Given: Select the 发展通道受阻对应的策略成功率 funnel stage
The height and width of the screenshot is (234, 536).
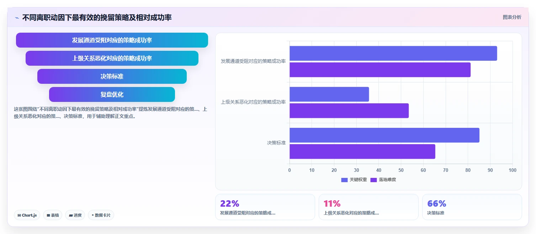Looking at the screenshot, I should [112, 40].
